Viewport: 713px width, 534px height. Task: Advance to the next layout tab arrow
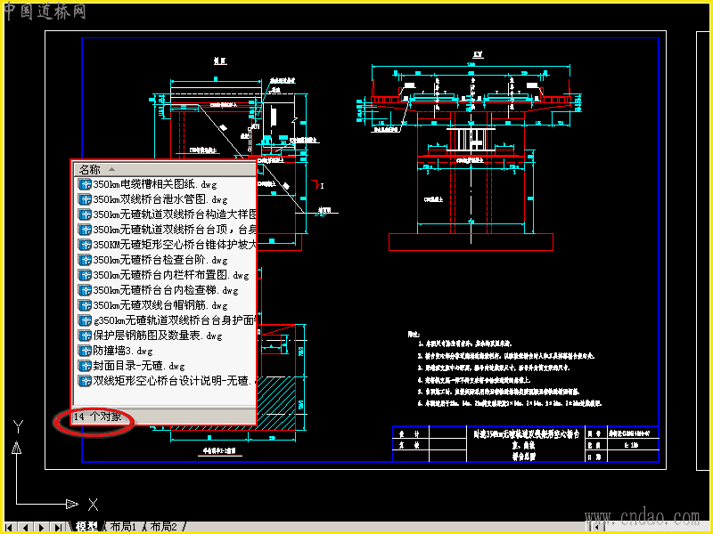[x=41, y=527]
